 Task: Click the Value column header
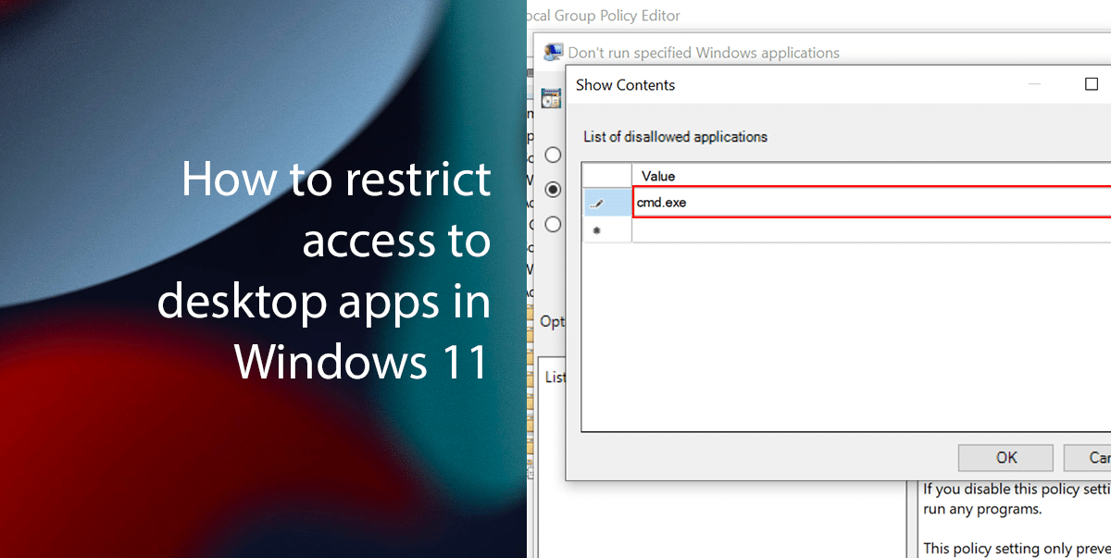[x=657, y=176]
